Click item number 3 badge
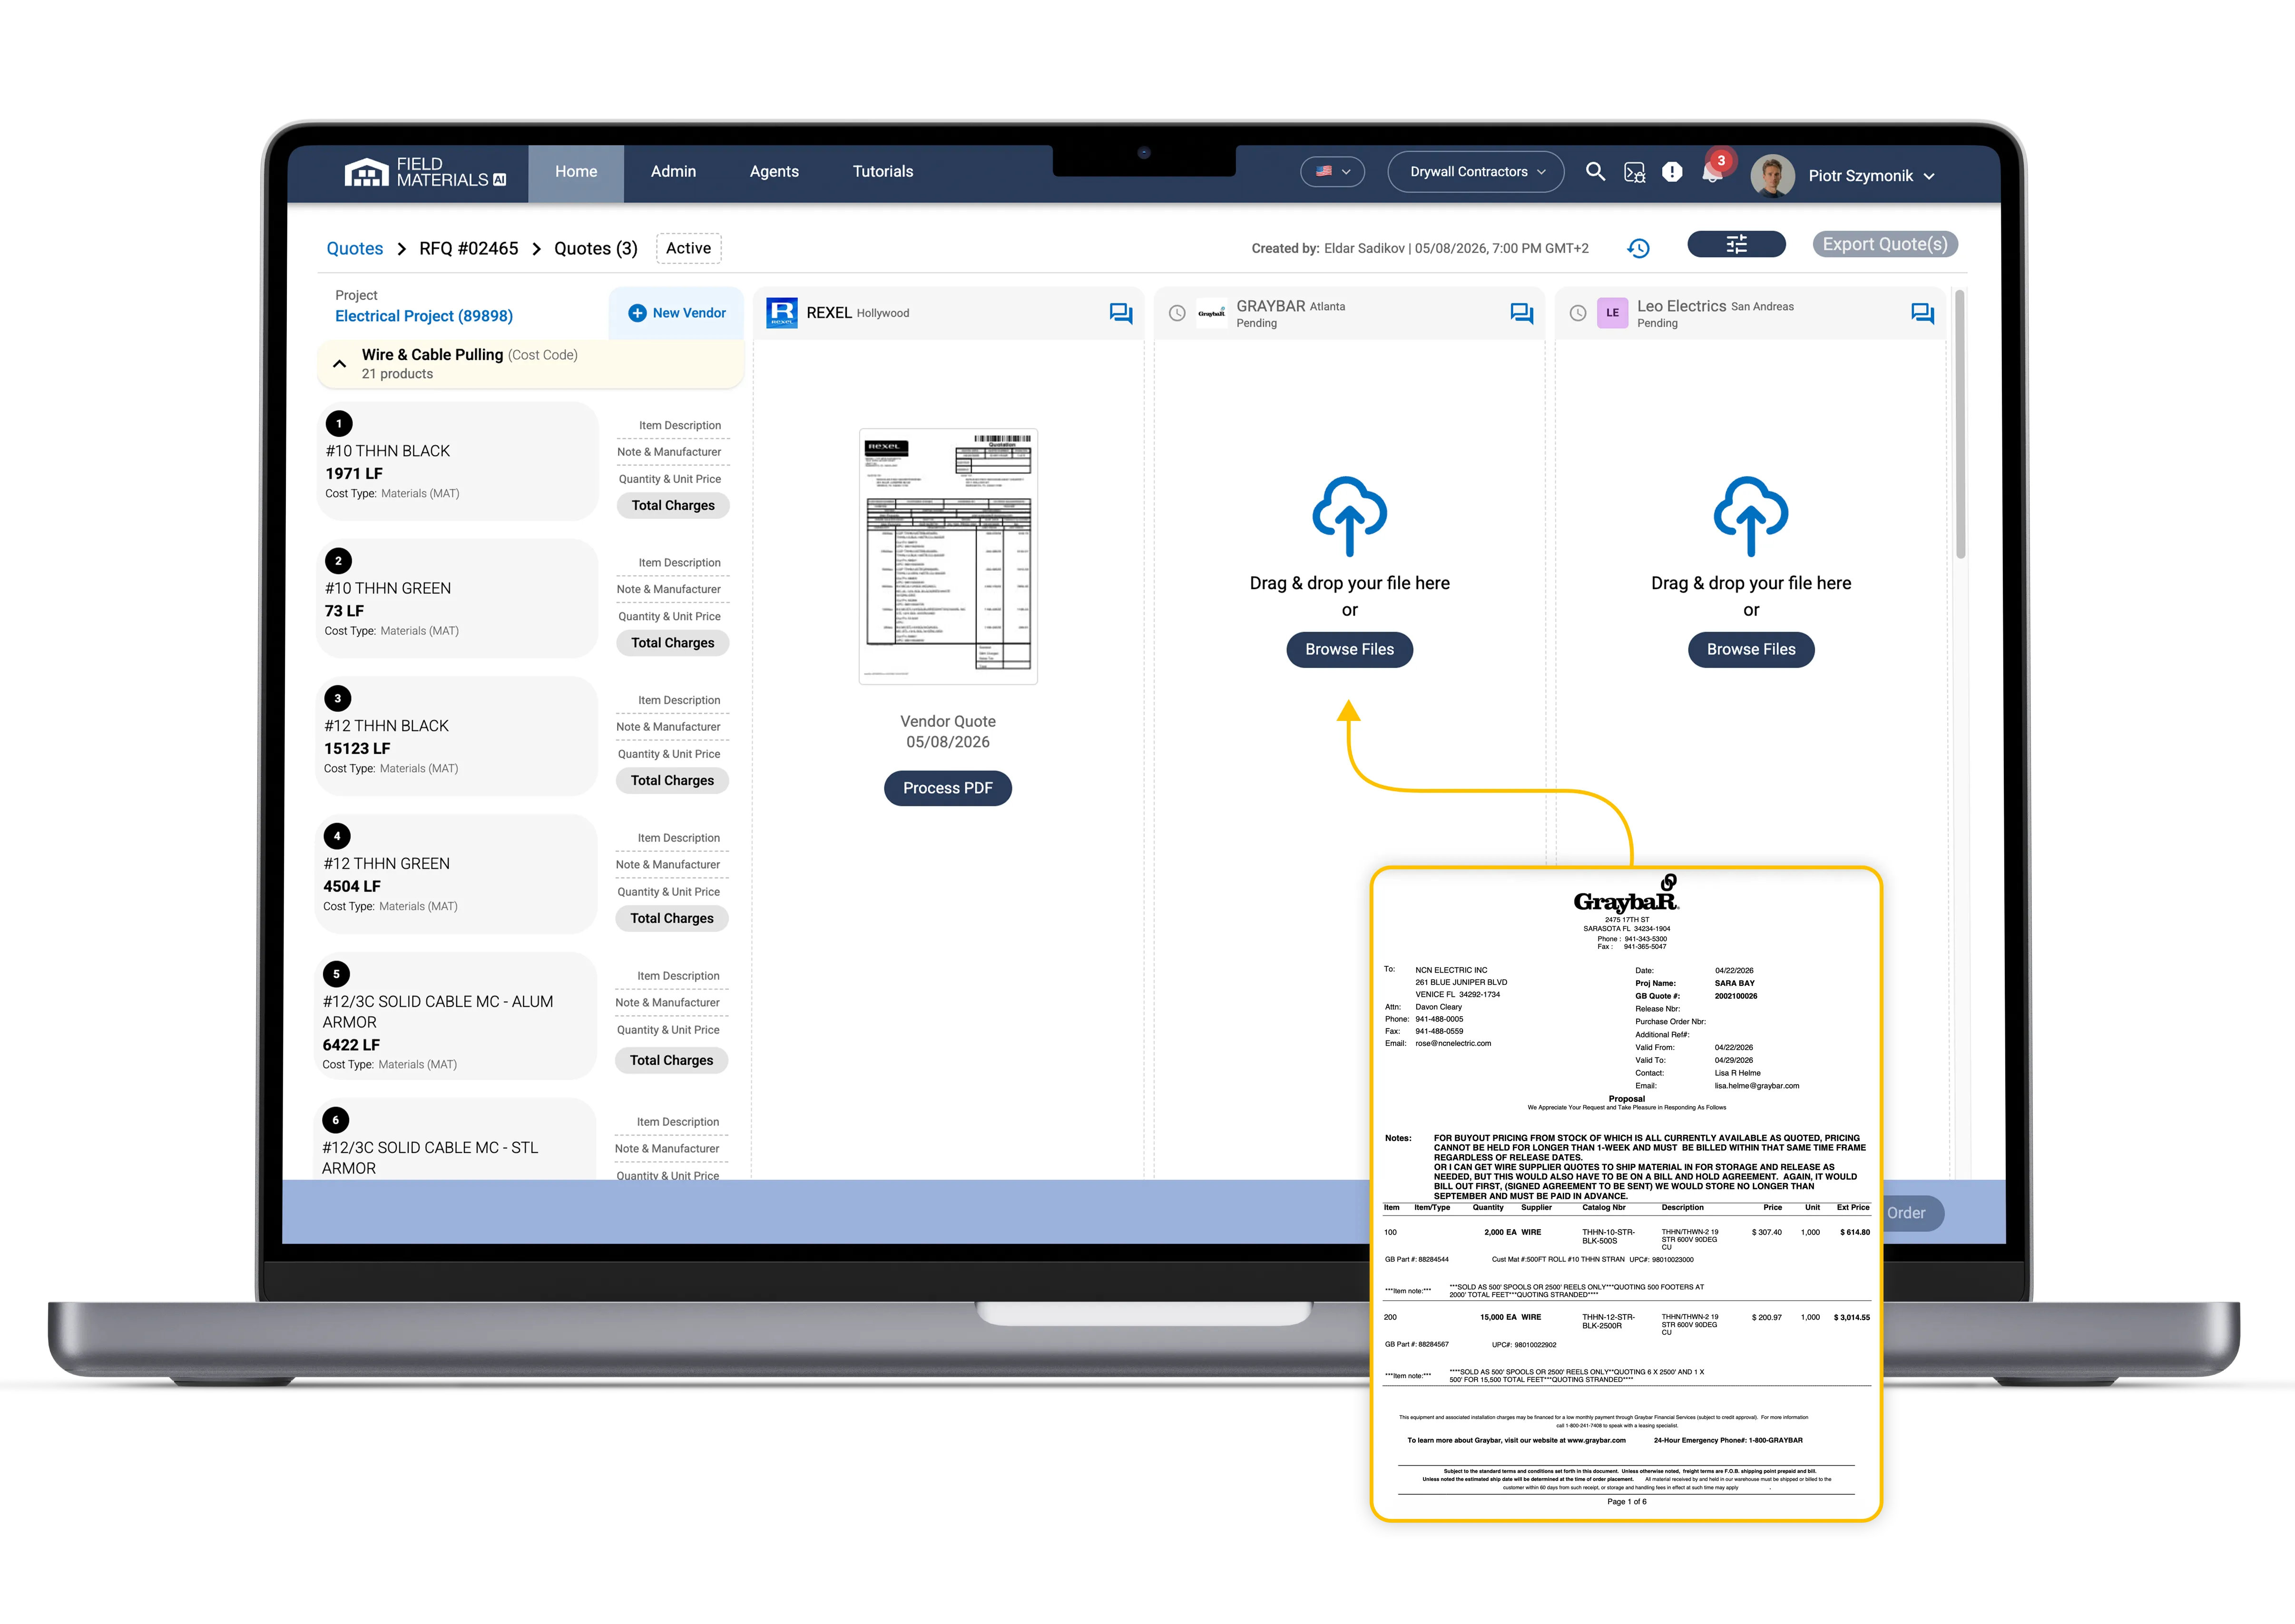 tap(337, 698)
